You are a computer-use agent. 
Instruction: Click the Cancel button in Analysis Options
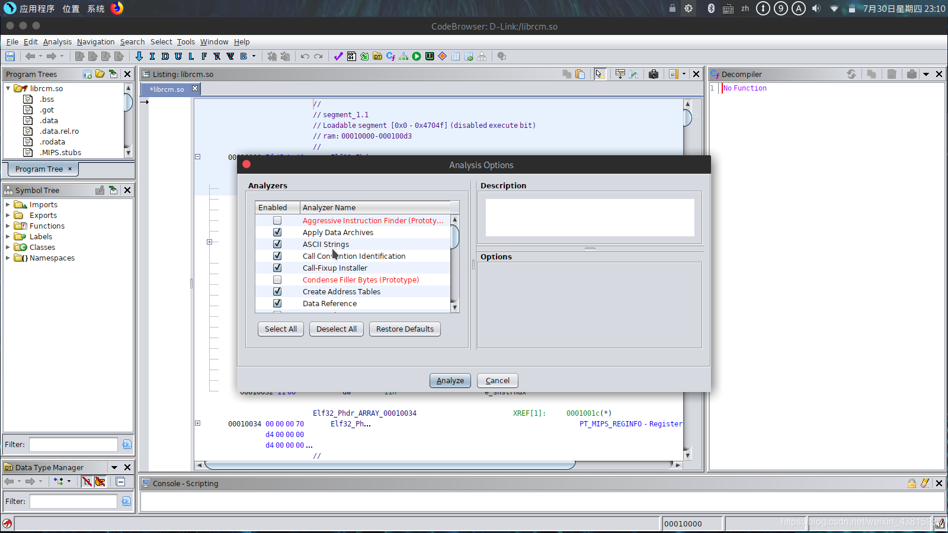(x=498, y=381)
